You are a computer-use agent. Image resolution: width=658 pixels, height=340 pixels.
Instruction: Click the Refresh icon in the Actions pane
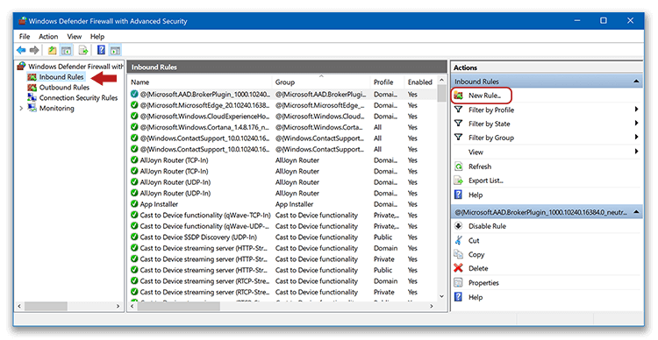click(458, 166)
